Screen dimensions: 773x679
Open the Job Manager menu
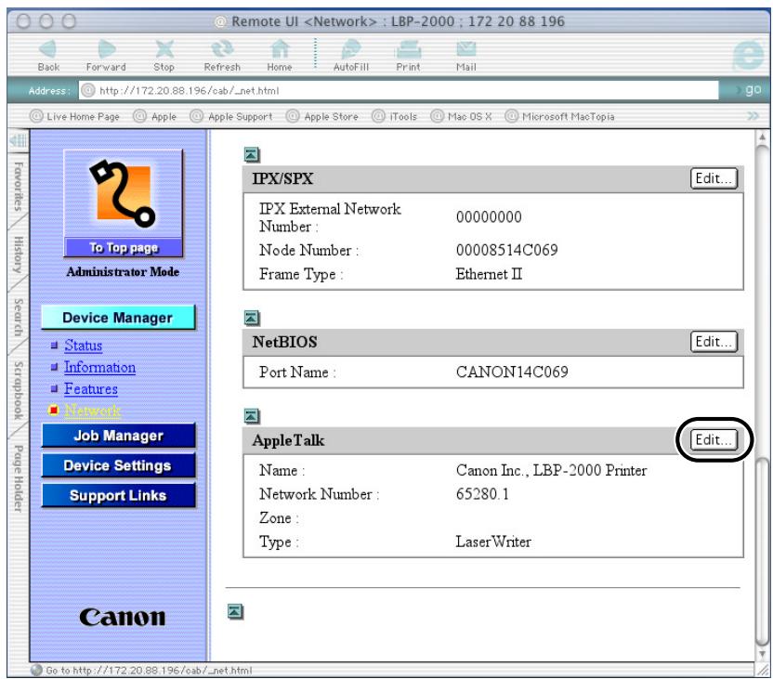tap(118, 436)
